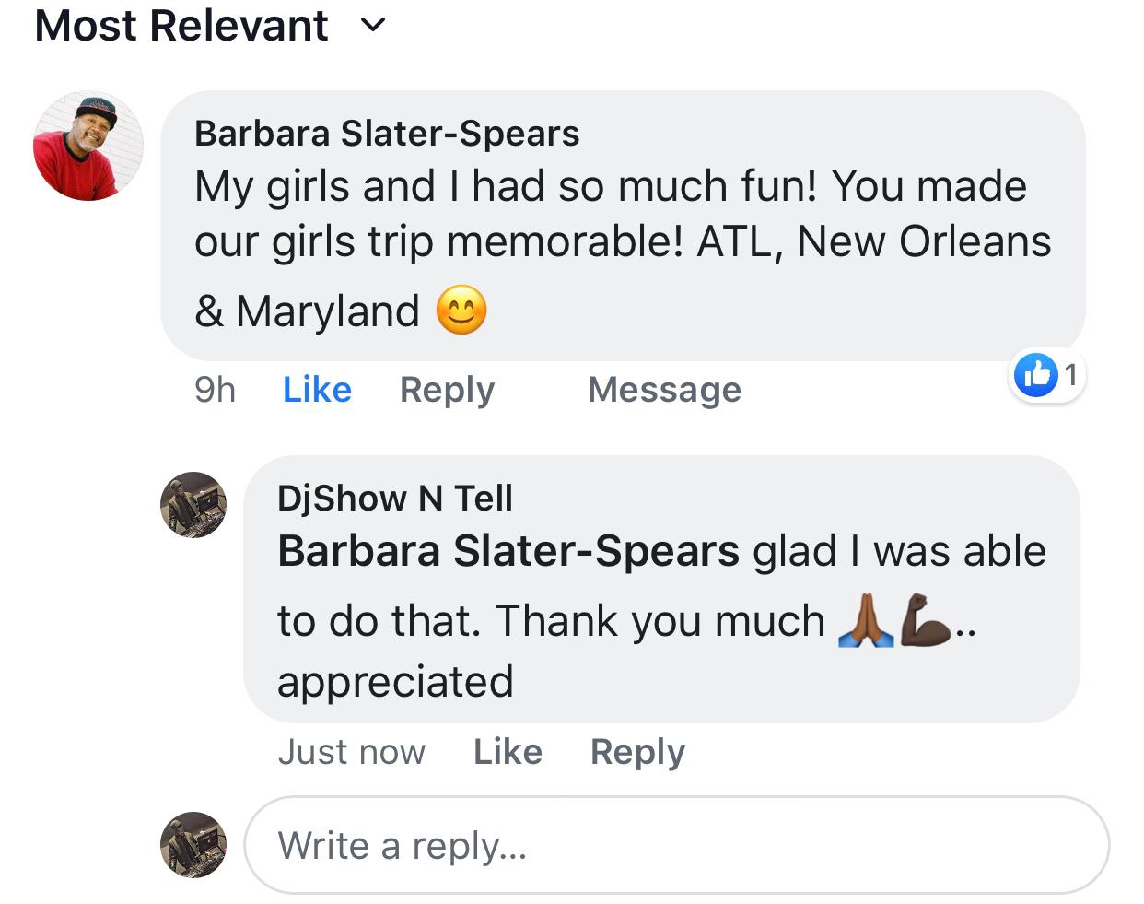Click the smiling face emoji after Maryland

point(461,311)
